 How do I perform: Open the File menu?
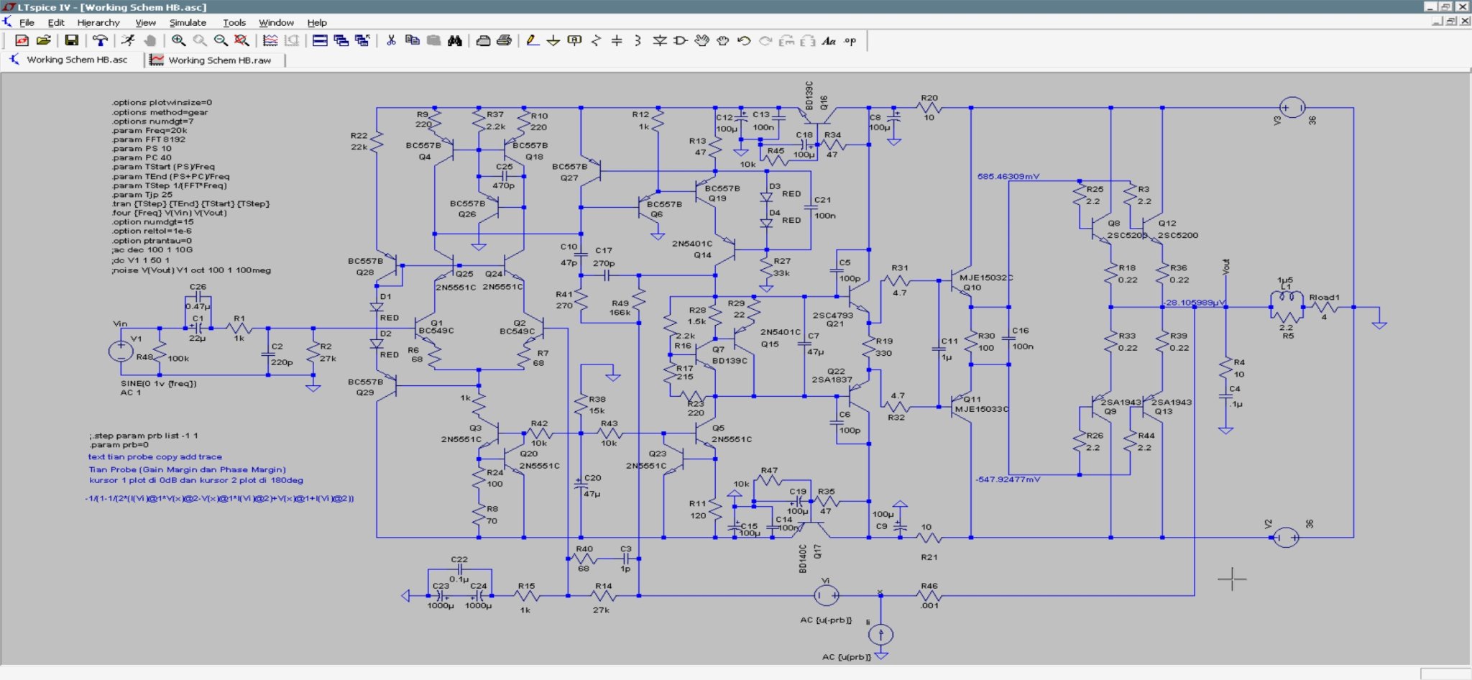(x=27, y=22)
